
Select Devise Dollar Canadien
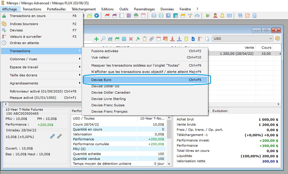pyautogui.click(x=145, y=92)
